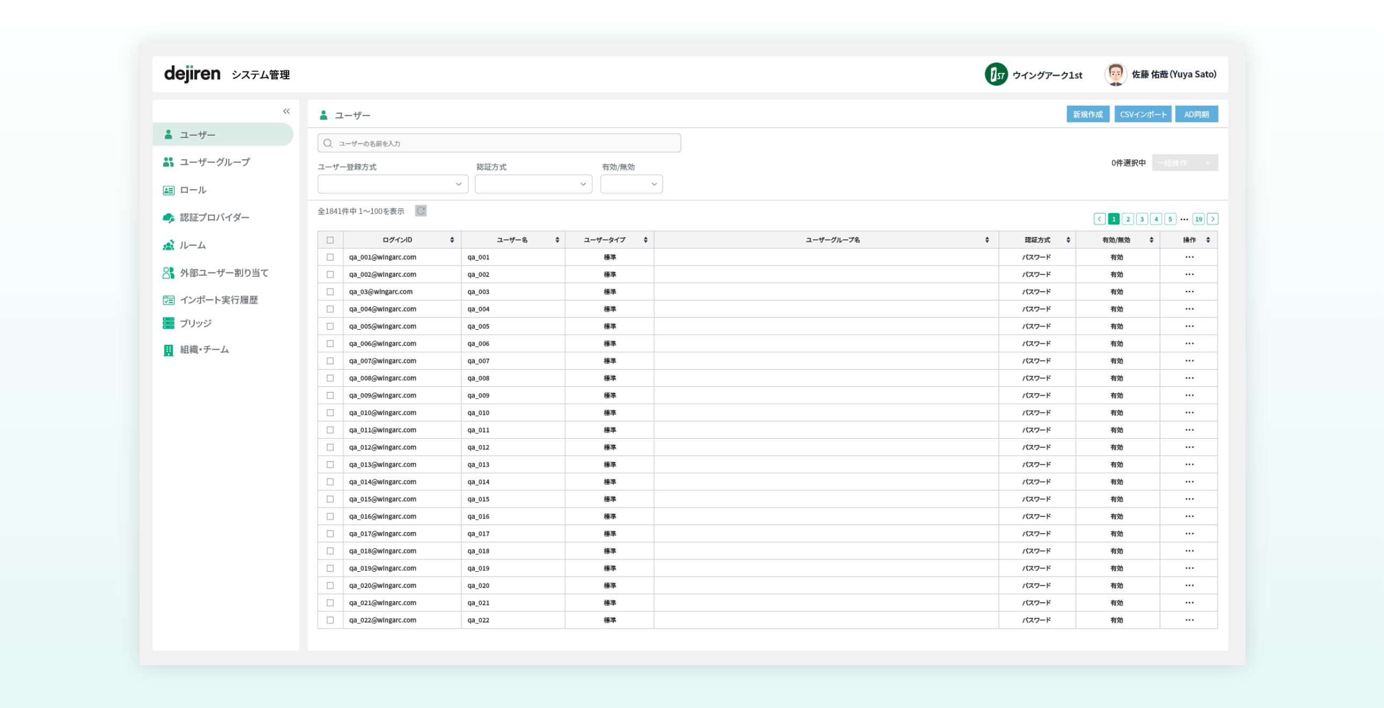Viewport: 1384px width, 708px height.
Task: Check the qa_002@wingarc.com row checkbox
Action: 330,275
